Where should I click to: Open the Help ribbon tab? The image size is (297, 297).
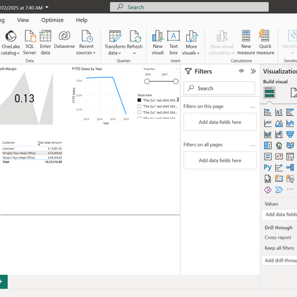[x=82, y=20]
